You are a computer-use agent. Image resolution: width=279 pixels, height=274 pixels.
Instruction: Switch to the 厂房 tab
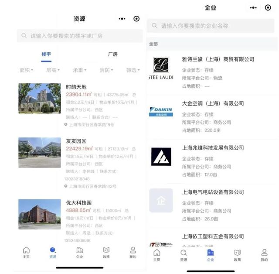pyautogui.click(x=113, y=54)
